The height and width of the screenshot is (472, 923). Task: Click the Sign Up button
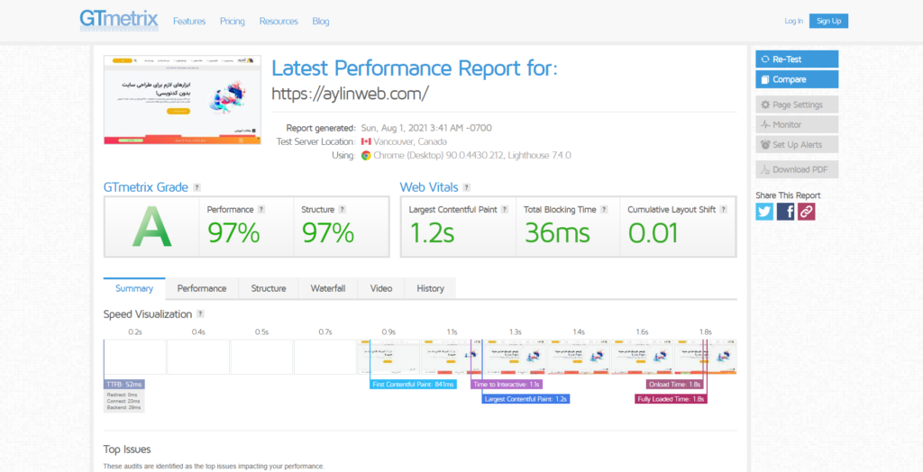[828, 21]
